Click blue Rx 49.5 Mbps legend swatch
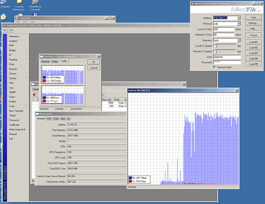This screenshot has height=204, width=265. pos(44,77)
